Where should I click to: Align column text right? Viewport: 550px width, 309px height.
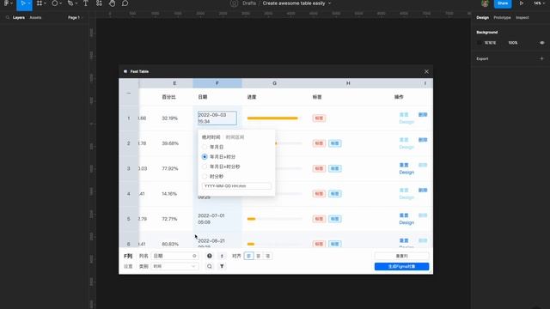[267, 256]
